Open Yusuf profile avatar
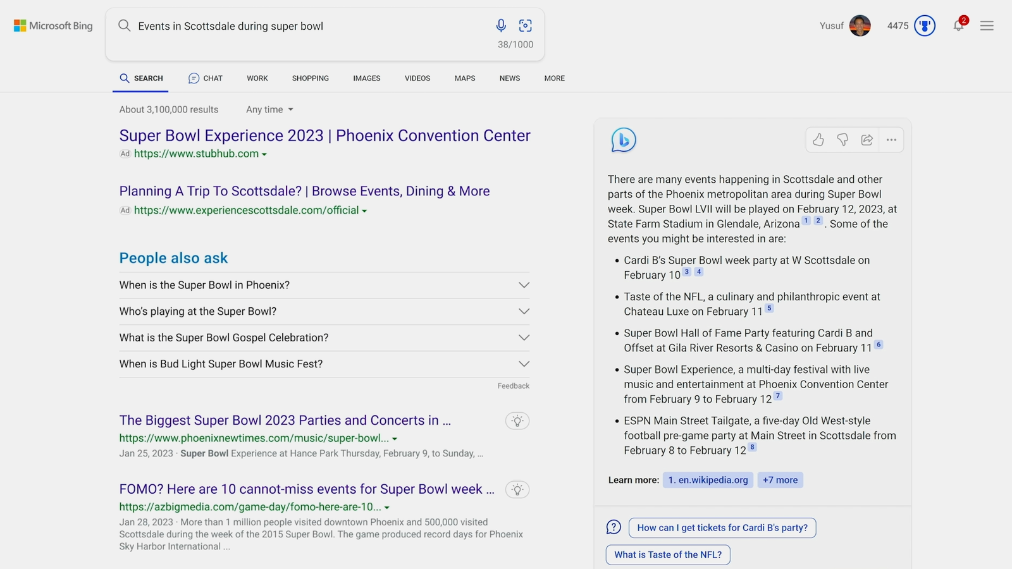The image size is (1012, 569). tap(860, 26)
